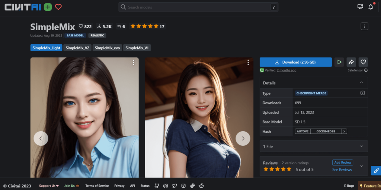Image resolution: width=381 pixels, height=190 pixels.
Task: Click the info icon next to Checkpoint Merge
Action: [x=362, y=93]
